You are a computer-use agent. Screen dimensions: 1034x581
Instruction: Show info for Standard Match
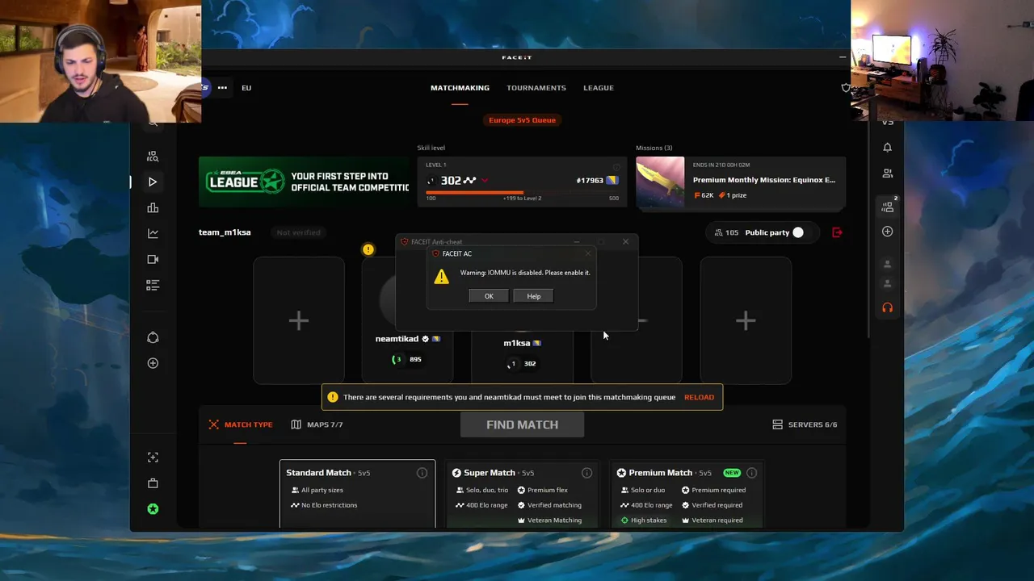click(x=422, y=473)
